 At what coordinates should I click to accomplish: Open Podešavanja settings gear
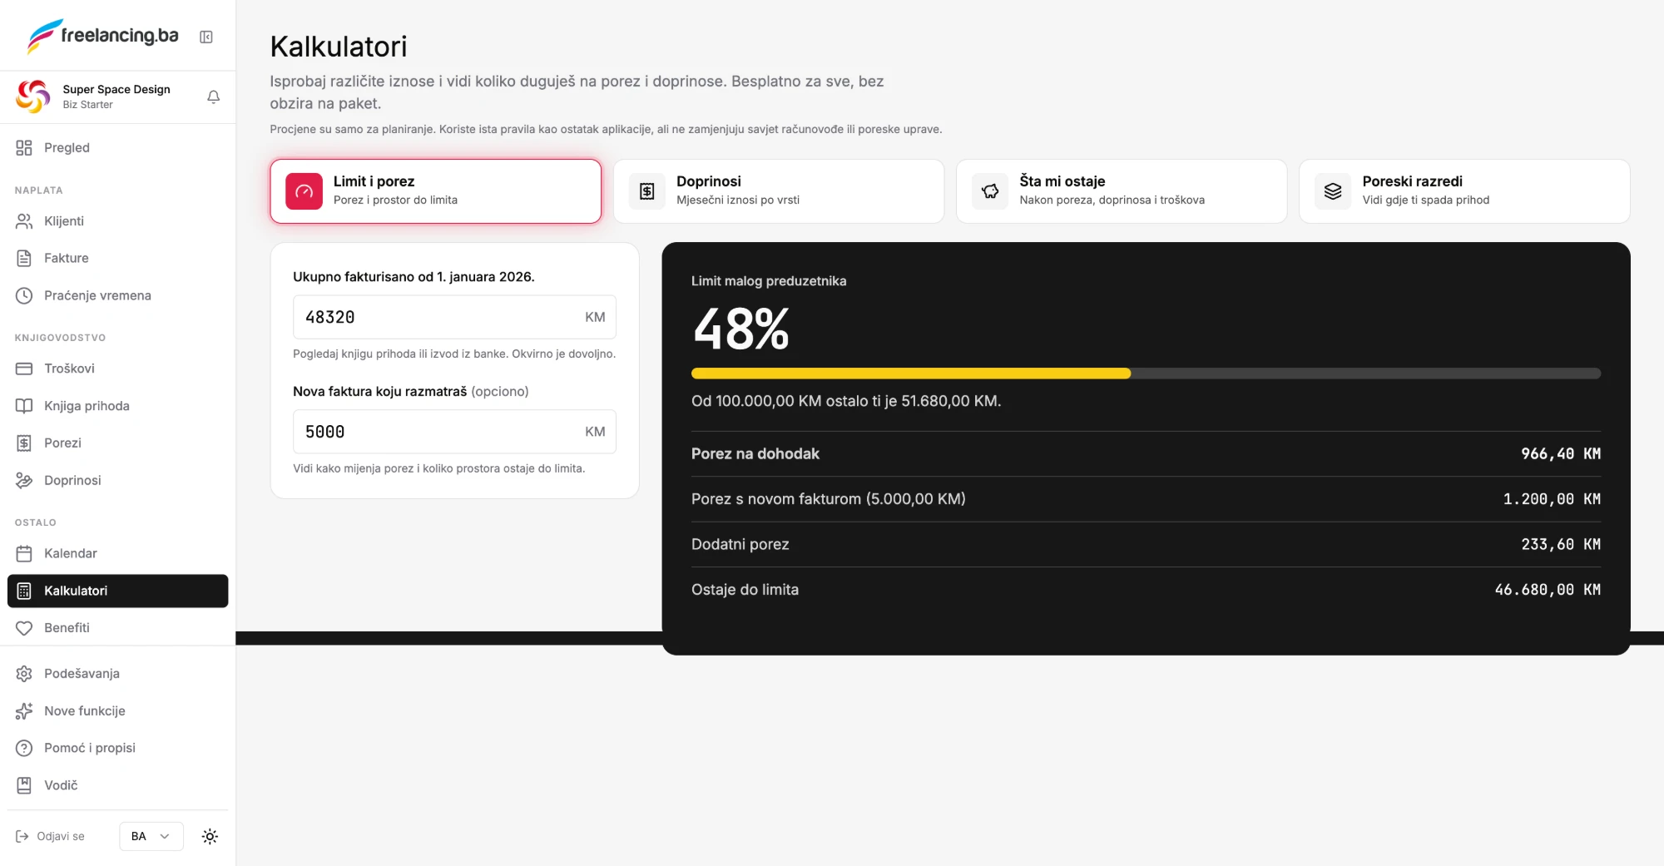[117, 673]
